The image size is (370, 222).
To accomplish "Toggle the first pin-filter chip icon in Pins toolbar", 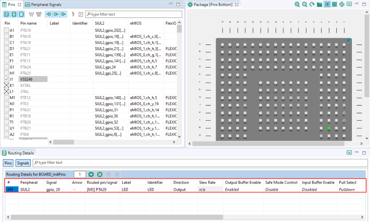I will [6, 14].
